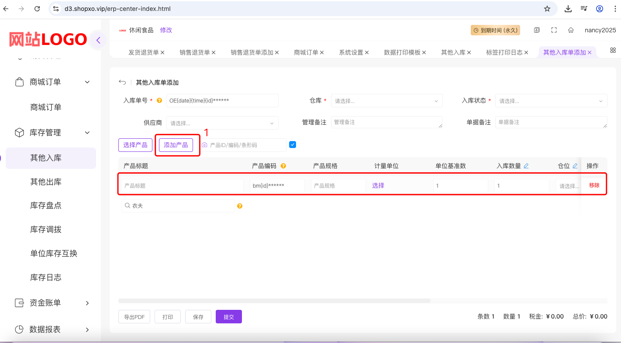Viewport: 621px width, 343px height.
Task: Collapse the 库存管理 sidebar group
Action: (87, 133)
